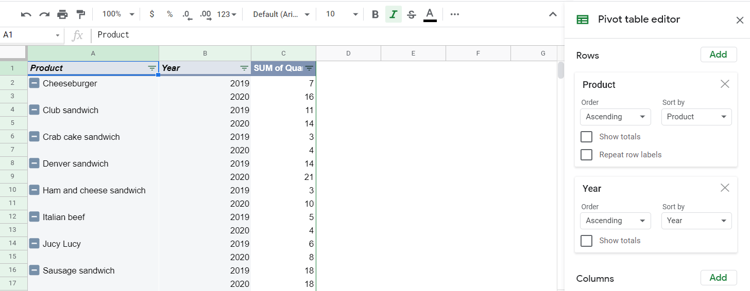
Task: Enable Repeat row labels
Action: coord(586,155)
